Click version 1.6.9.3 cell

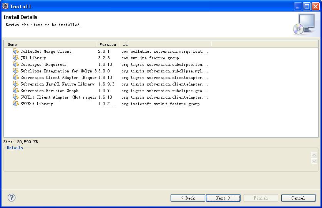(106, 84)
